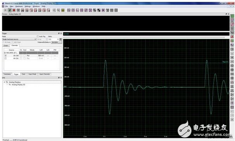
Task: Toggle the And checkbox in AI-Ch1 row
Action: [x=24, y=58]
